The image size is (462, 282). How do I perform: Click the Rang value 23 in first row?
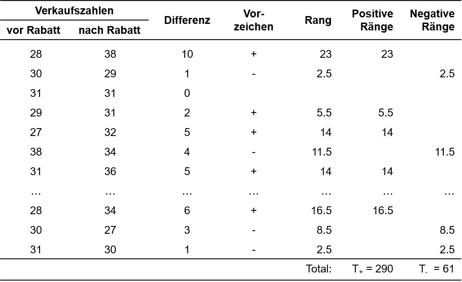326,54
